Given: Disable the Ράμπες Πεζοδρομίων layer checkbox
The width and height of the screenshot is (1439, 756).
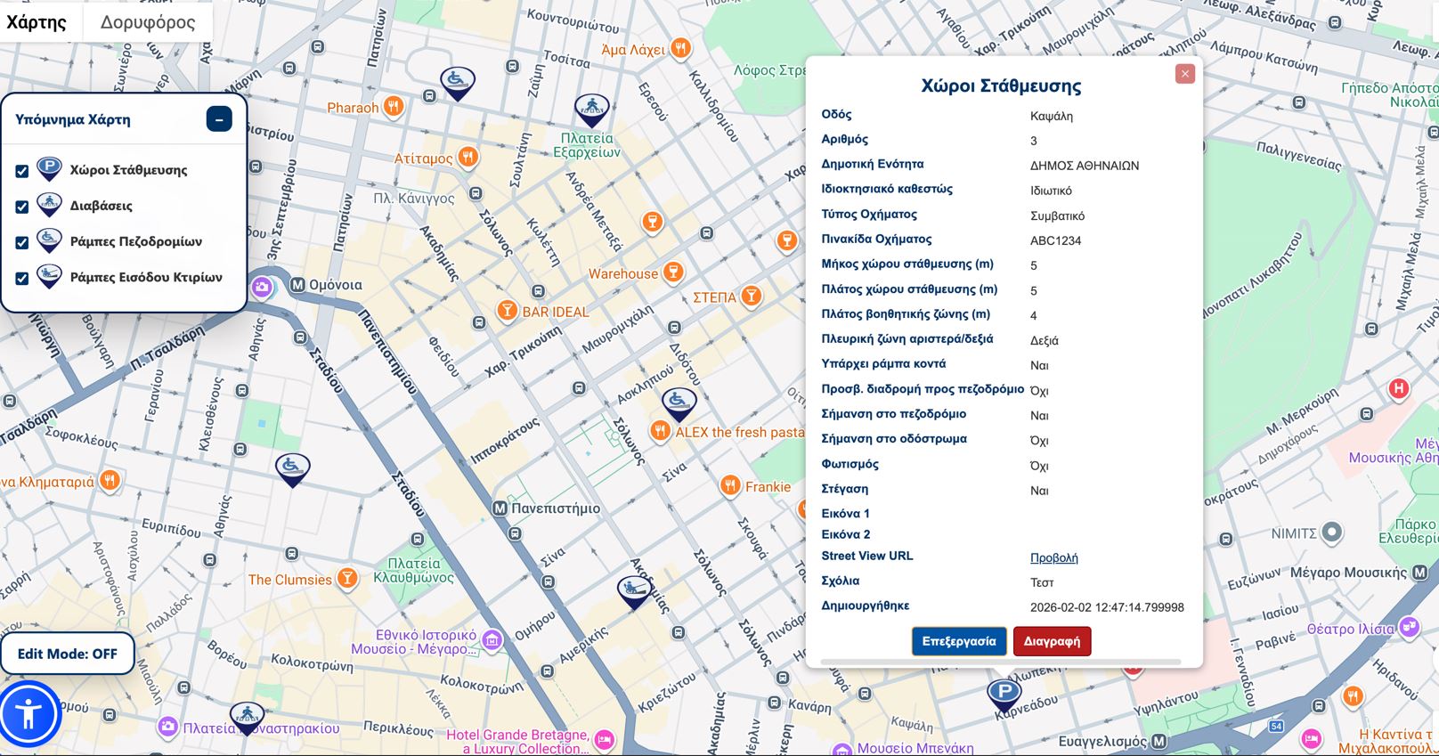Looking at the screenshot, I should tap(22, 242).
